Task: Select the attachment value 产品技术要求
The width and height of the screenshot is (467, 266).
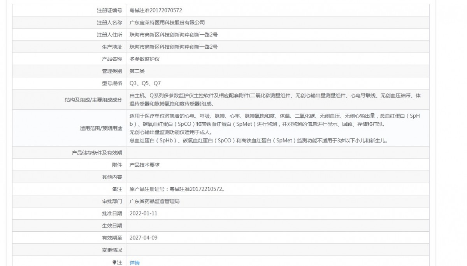Action: click(145, 165)
